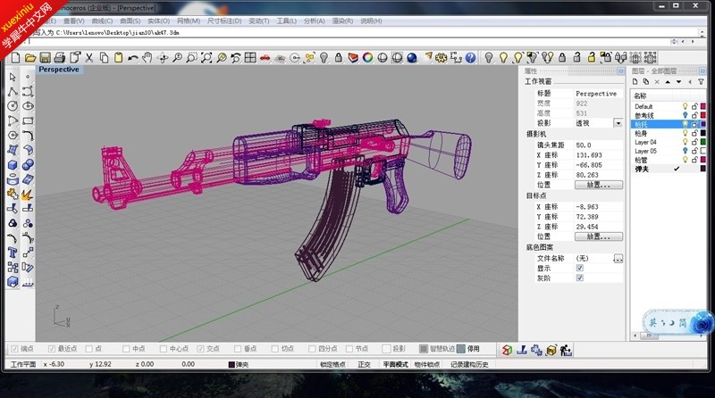
Task: Save the model with the floppy icon
Action: pyautogui.click(x=45, y=57)
